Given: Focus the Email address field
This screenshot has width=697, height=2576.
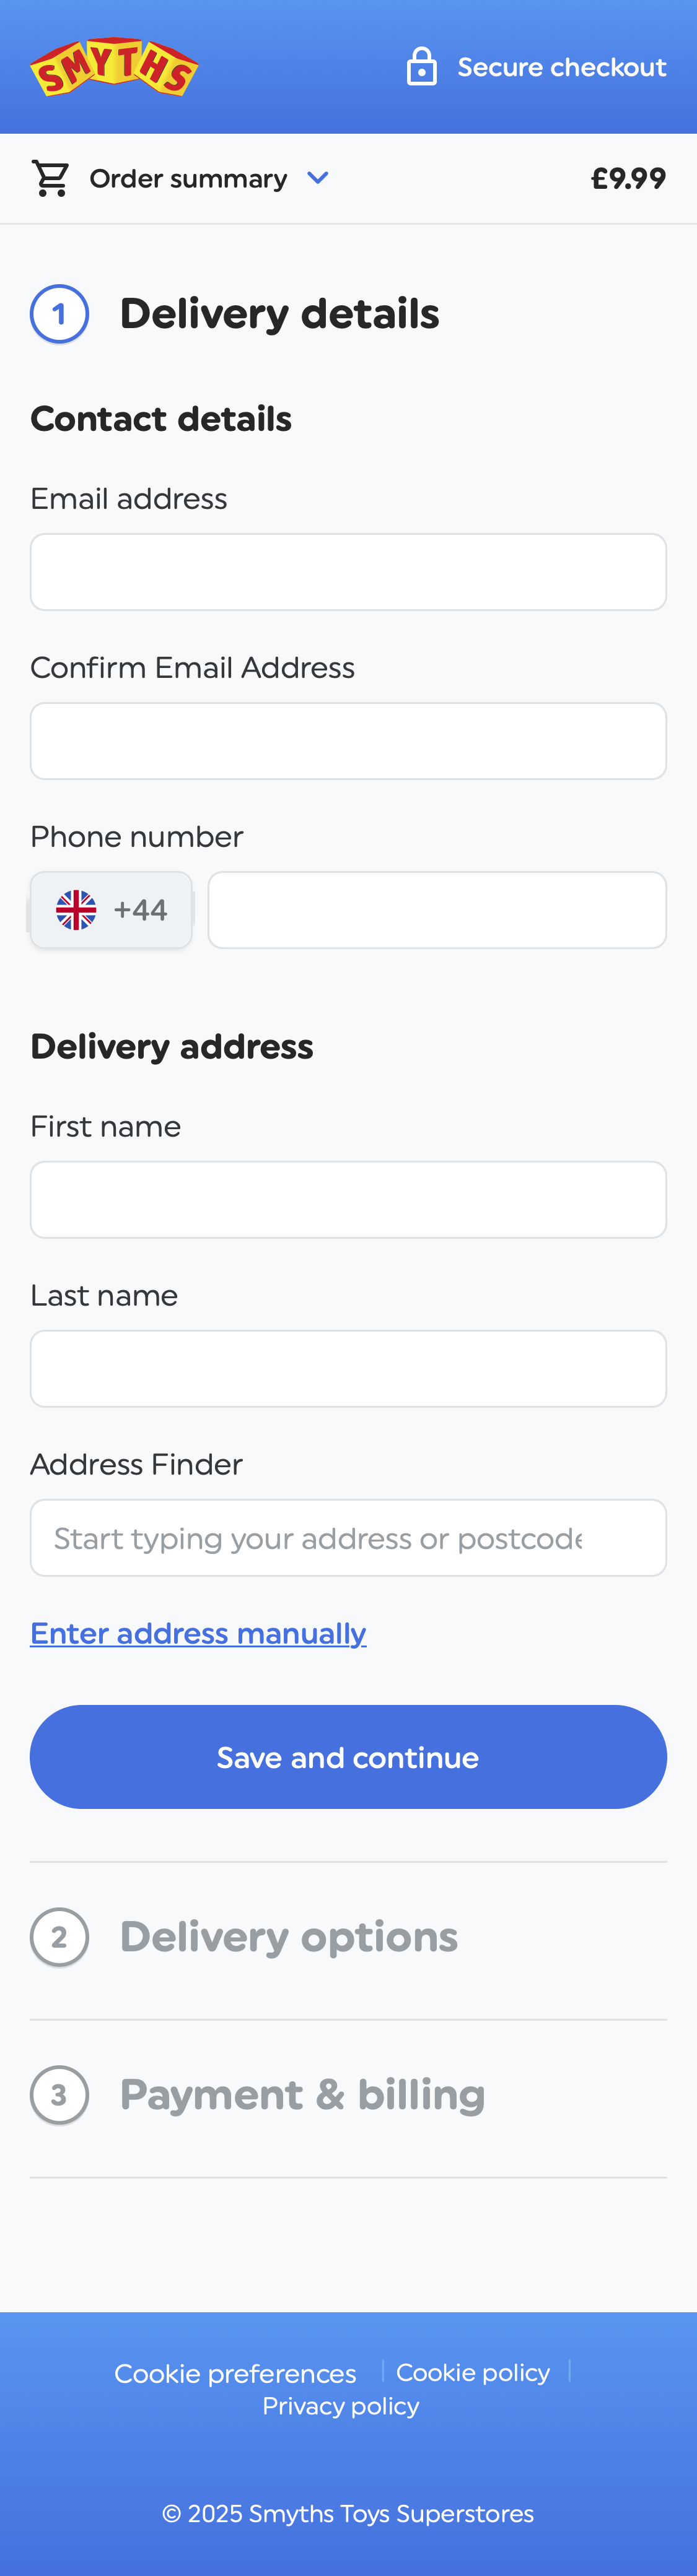Looking at the screenshot, I should click(x=348, y=572).
